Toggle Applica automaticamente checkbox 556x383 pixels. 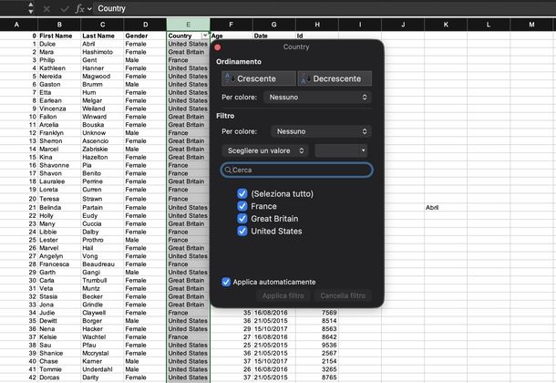pos(226,282)
